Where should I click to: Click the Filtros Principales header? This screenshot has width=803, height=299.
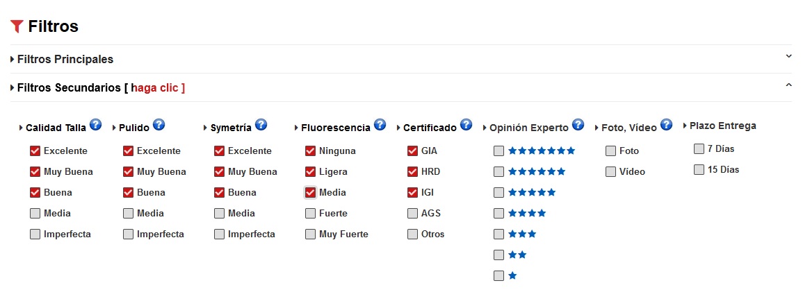point(65,60)
